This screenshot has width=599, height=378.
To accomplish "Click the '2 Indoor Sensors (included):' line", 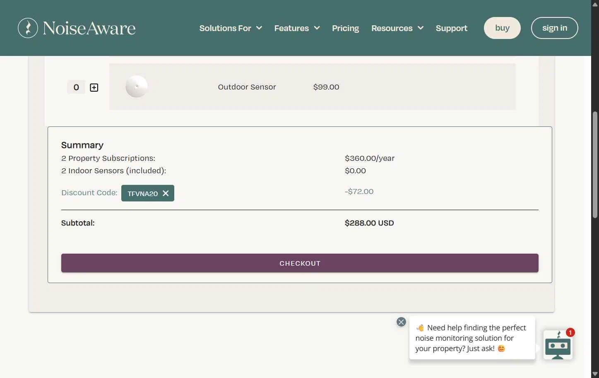I will pyautogui.click(x=113, y=171).
